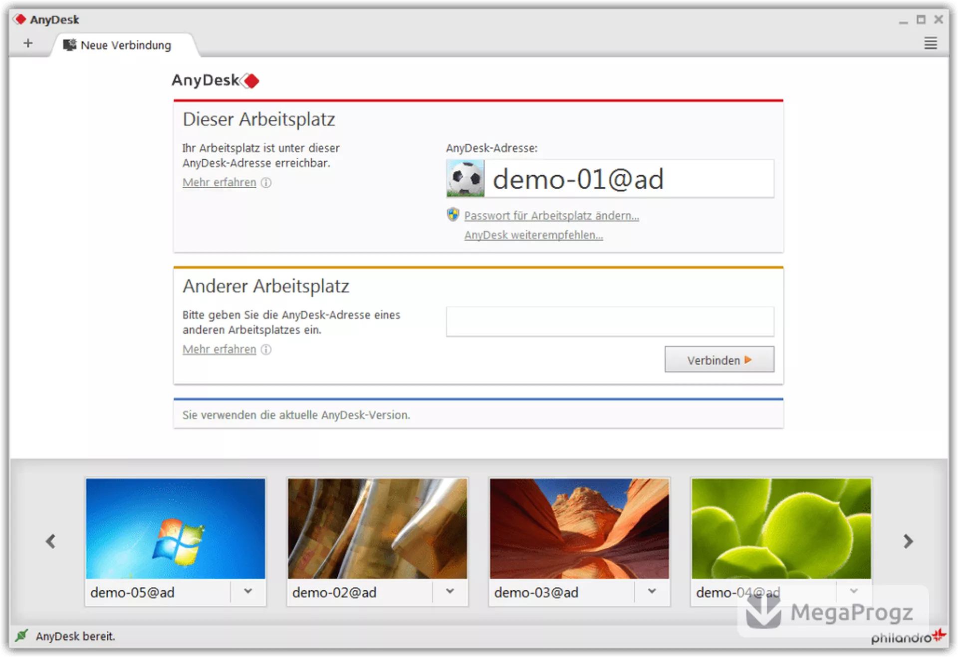Open the demo-02@ad session thumbnail
The width and height of the screenshot is (958, 657).
tap(377, 529)
